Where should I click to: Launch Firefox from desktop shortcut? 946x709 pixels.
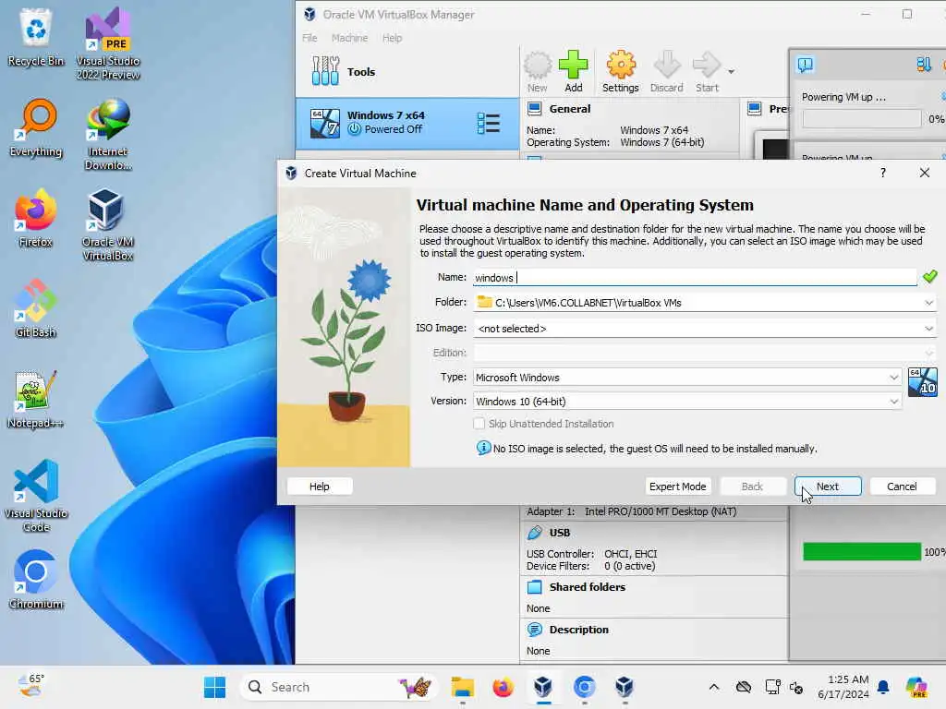36,218
